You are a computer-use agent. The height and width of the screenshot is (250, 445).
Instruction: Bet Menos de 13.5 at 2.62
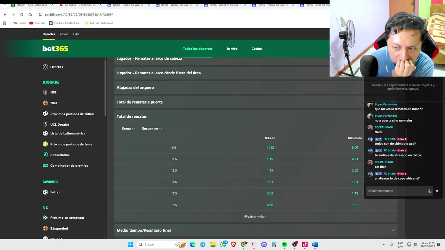[x=355, y=170]
